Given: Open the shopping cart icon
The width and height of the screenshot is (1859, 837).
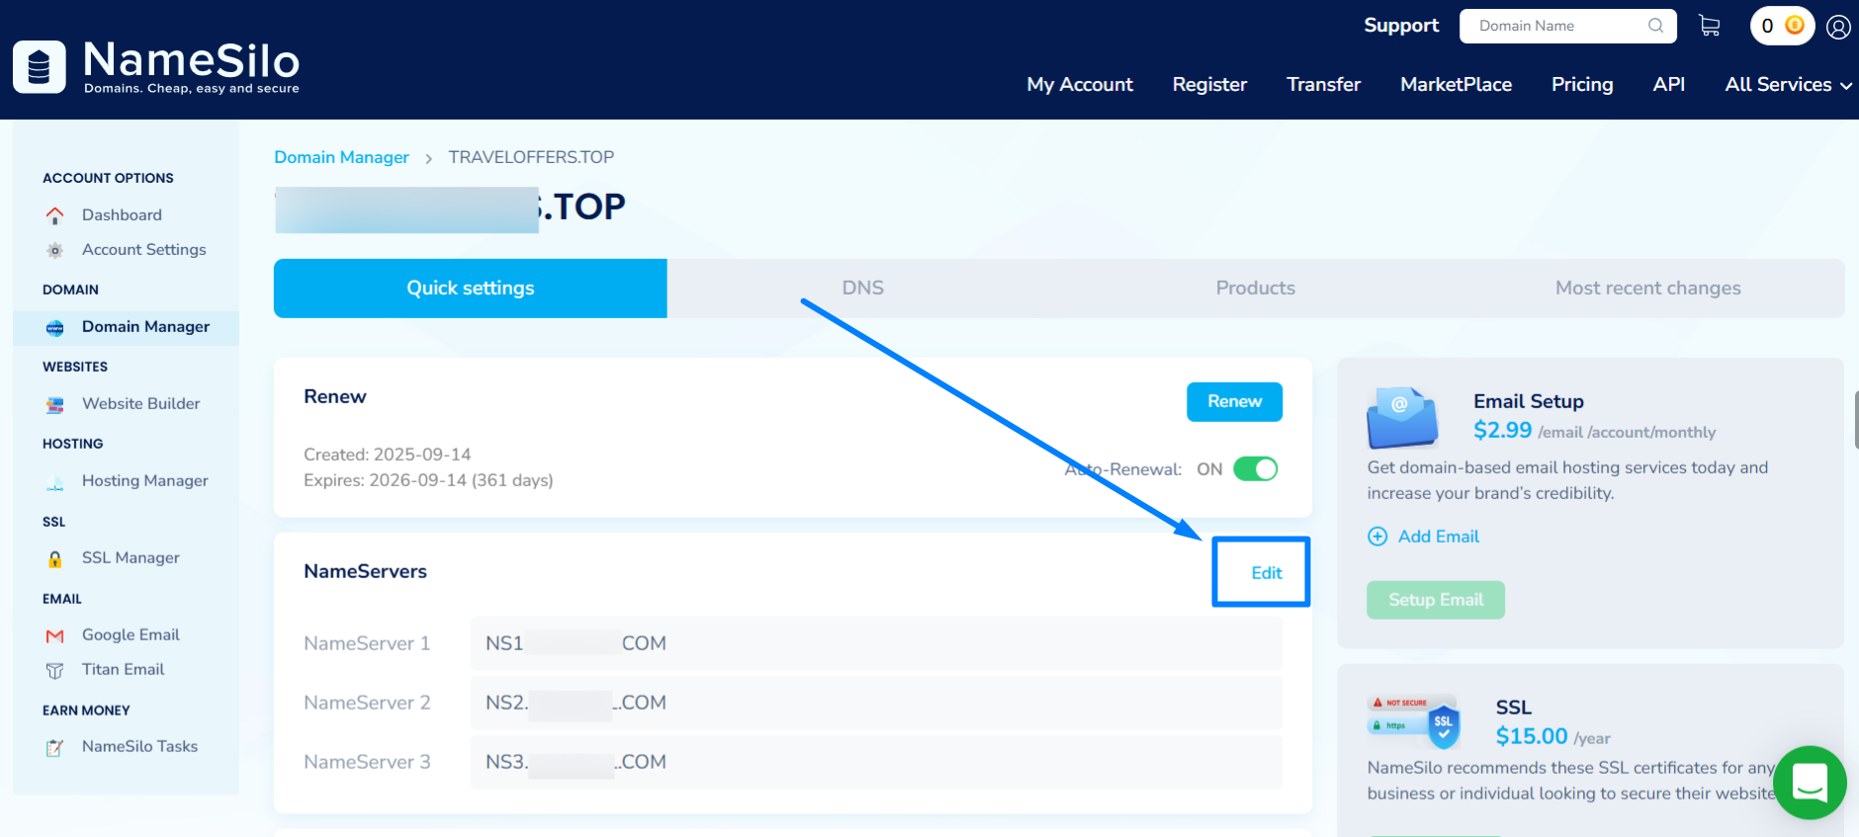Looking at the screenshot, I should pyautogui.click(x=1709, y=26).
